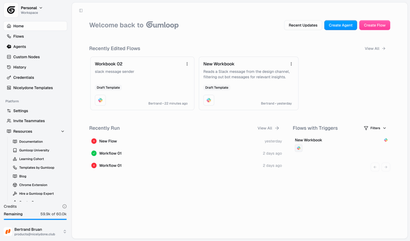Click the Slack icon on Workbook 02 card

click(x=100, y=100)
